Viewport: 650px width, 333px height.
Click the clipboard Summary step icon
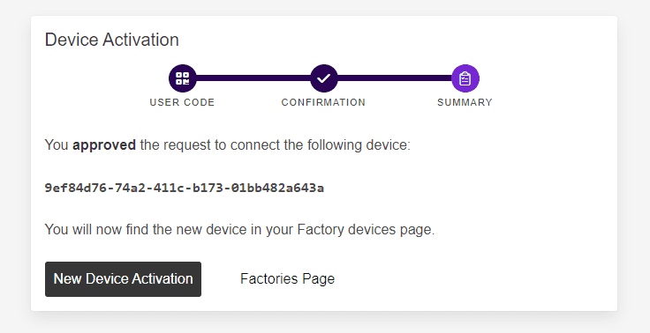point(465,78)
